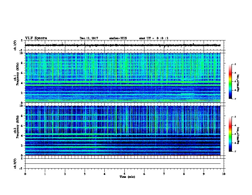Click the date 'Dec. 12, 2017'
252x195 pixels.
89,38
